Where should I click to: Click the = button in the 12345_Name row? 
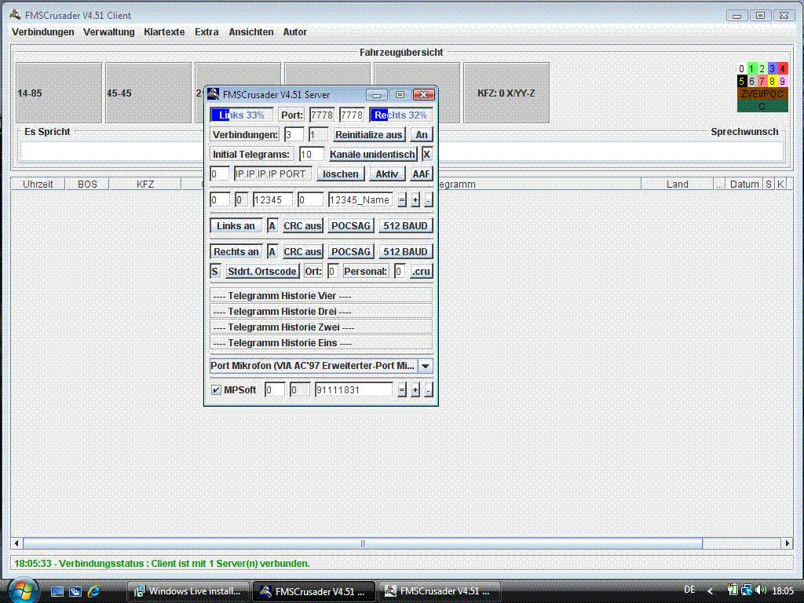(x=402, y=200)
